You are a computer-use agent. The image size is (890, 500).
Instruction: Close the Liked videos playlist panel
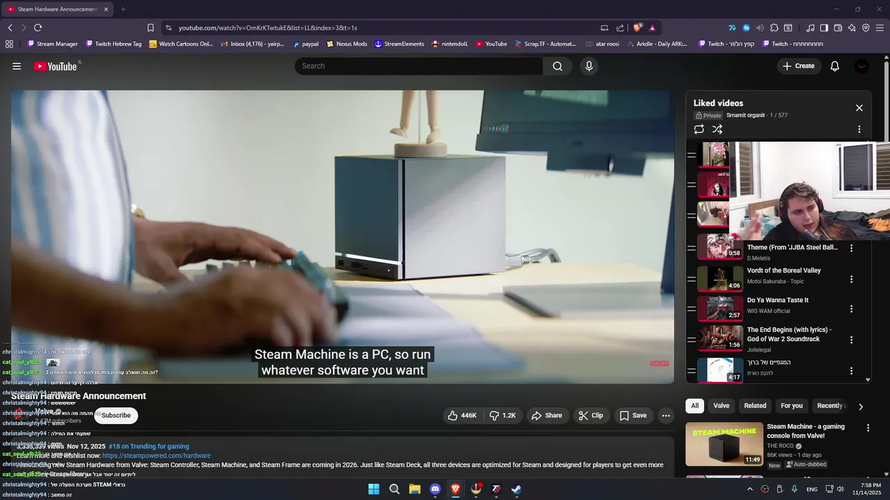pyautogui.click(x=859, y=108)
